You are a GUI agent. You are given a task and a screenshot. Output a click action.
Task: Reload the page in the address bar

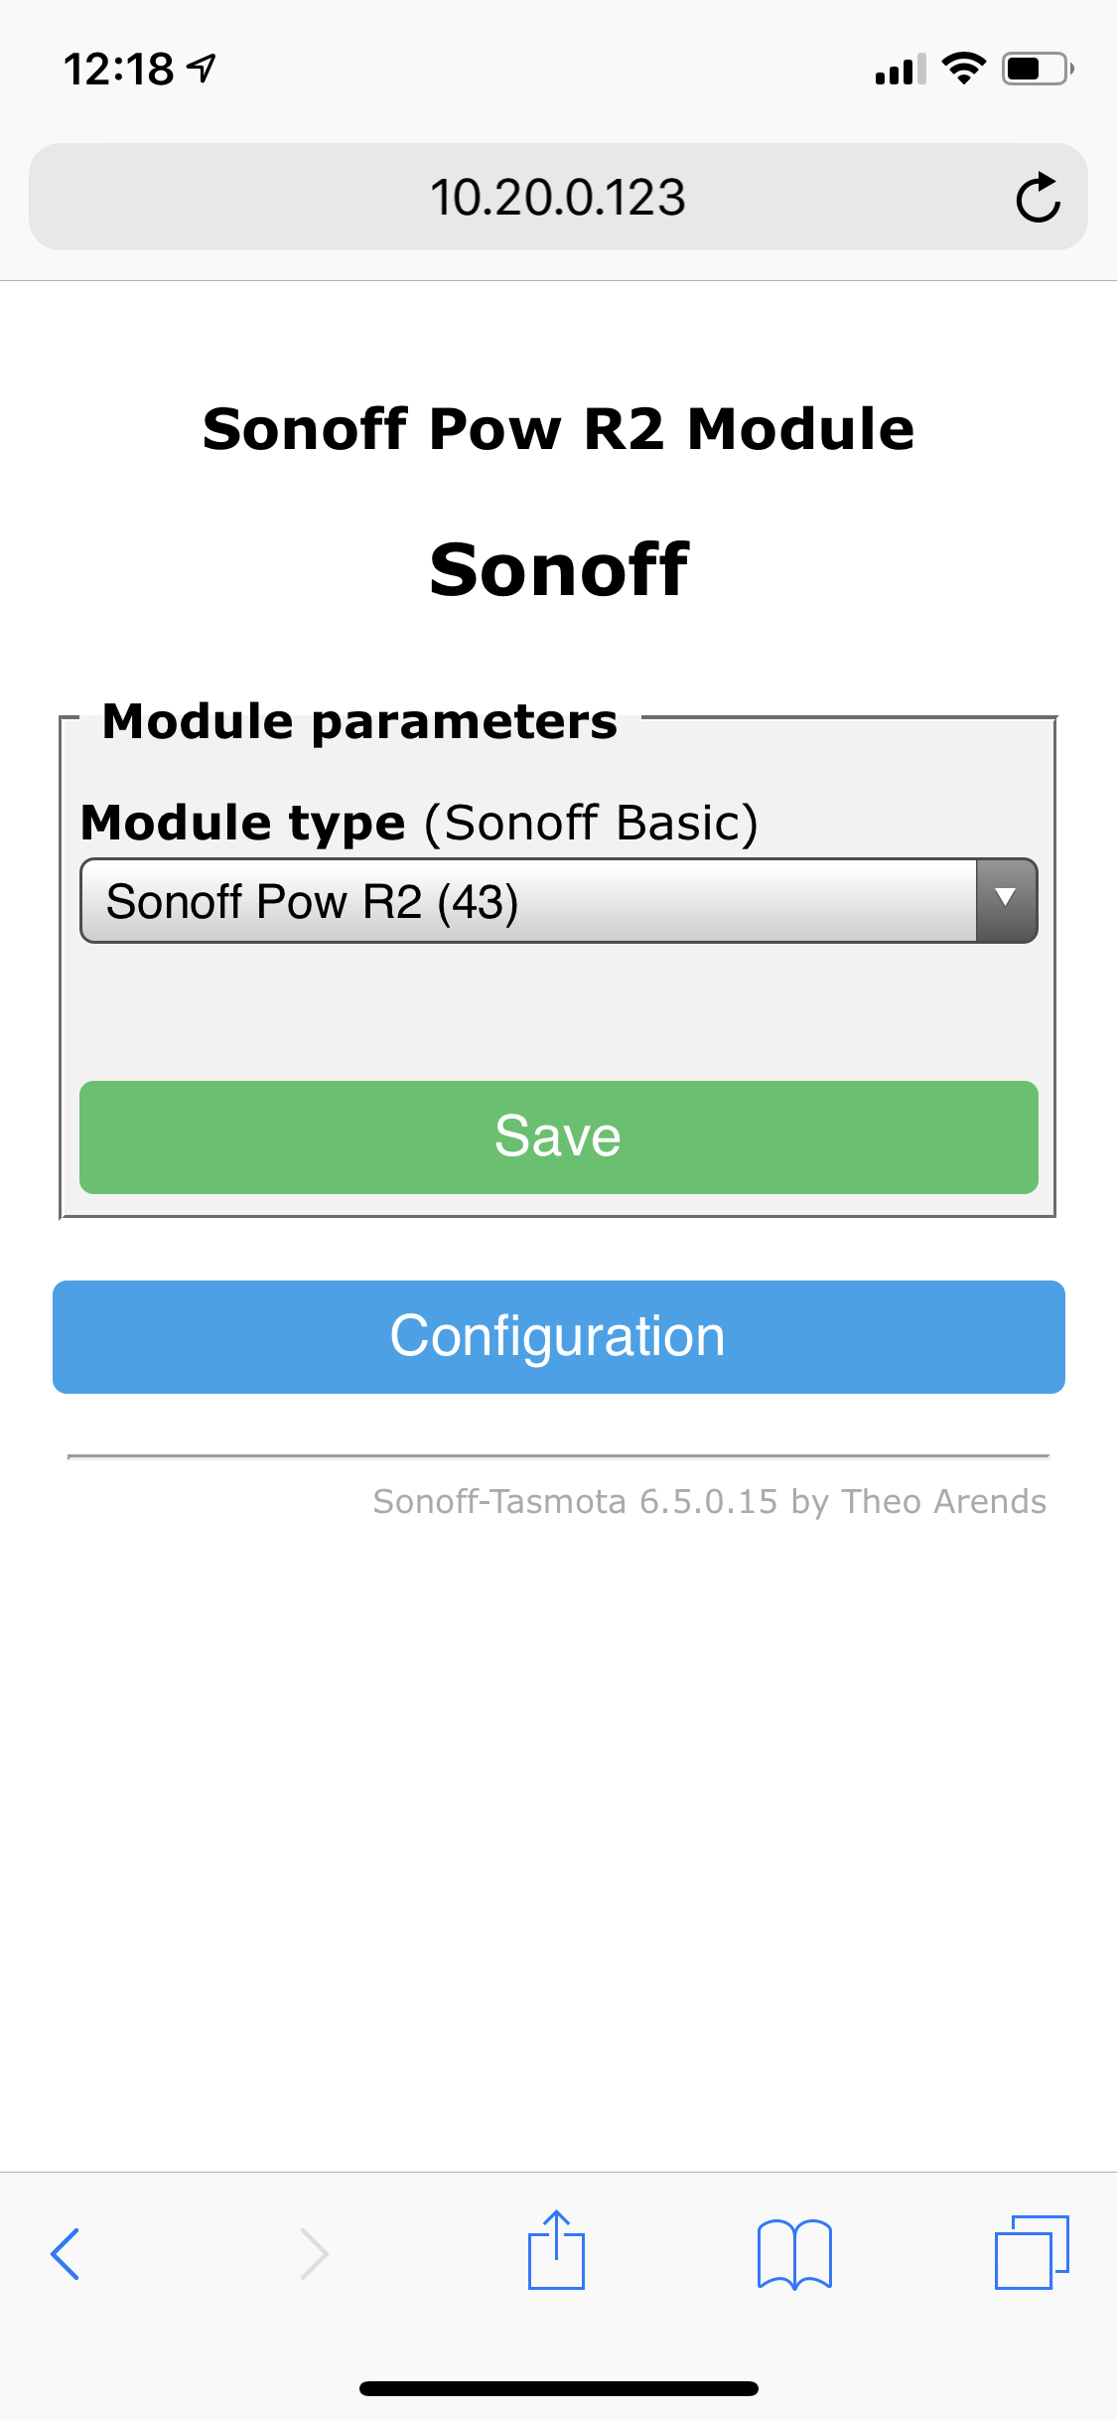point(1038,198)
